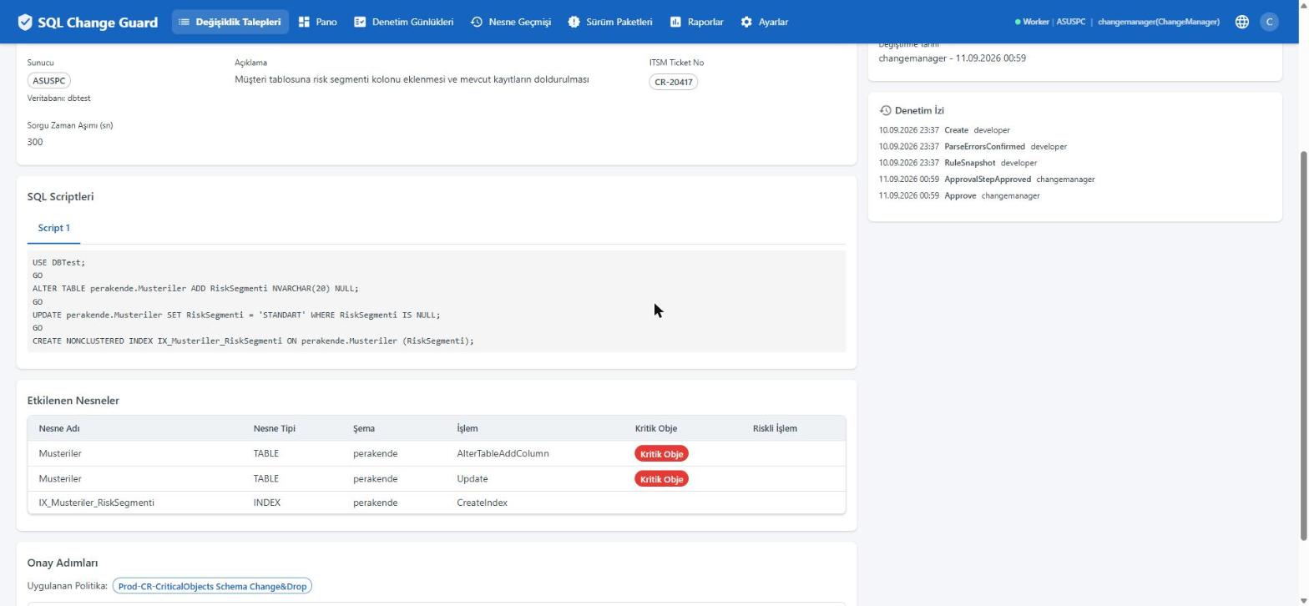Click the INDEX object type cell

[267, 502]
